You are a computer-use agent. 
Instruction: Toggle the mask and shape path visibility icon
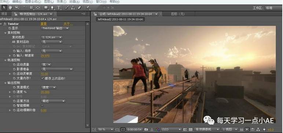123,129
